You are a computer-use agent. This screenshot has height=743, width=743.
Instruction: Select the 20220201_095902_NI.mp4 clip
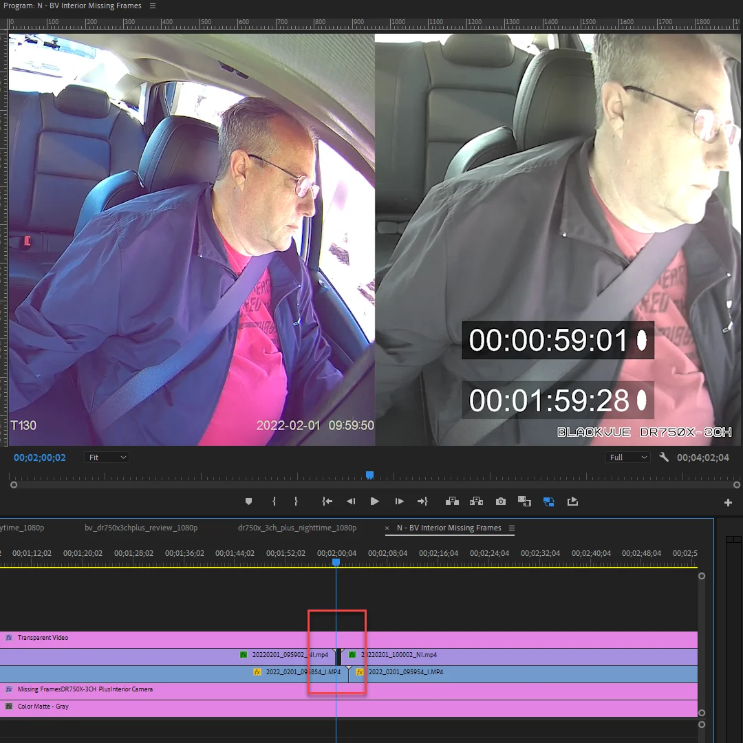167,657
